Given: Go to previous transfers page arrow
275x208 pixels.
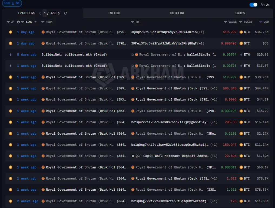Looking at the screenshot, I should click(40, 13).
